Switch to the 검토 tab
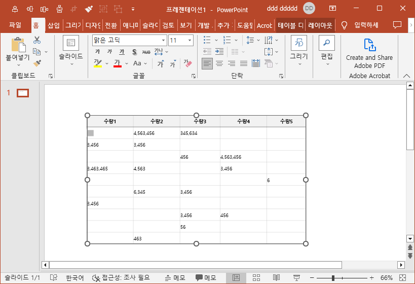Screen dimensions: 415x284 (x=168, y=25)
